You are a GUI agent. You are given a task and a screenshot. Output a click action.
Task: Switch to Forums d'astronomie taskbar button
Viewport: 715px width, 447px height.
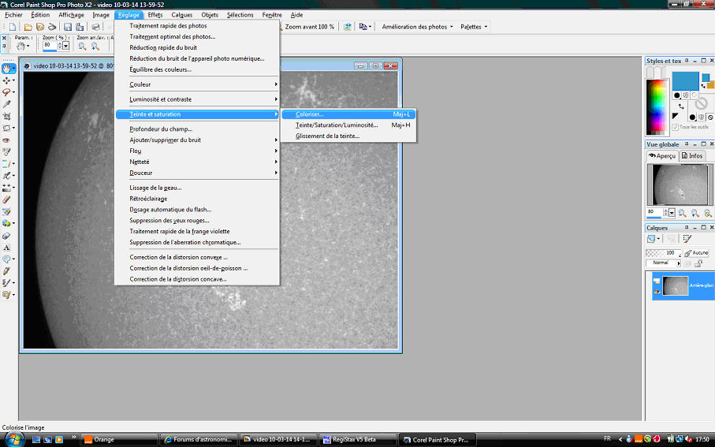(199, 440)
